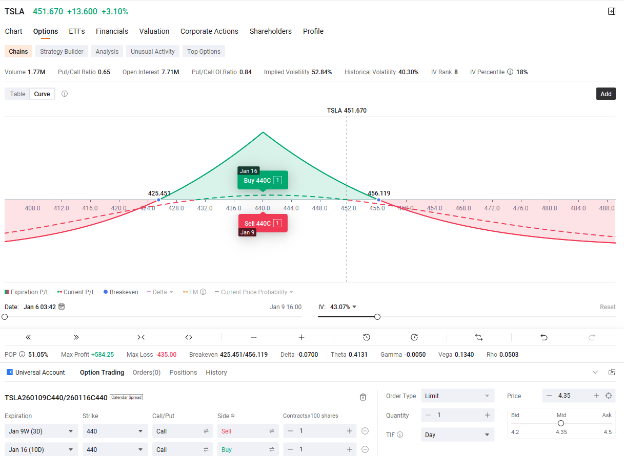Open the Top Options sub-tab

[x=204, y=51]
